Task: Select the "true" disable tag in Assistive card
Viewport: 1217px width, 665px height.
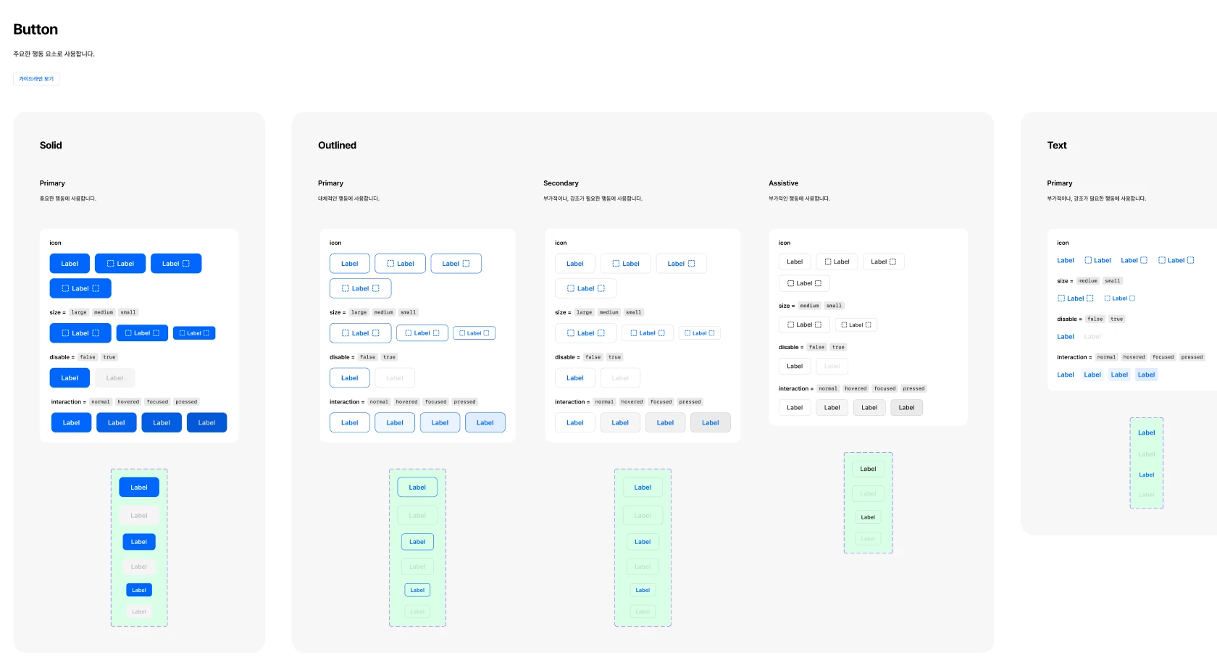Action: pos(838,347)
